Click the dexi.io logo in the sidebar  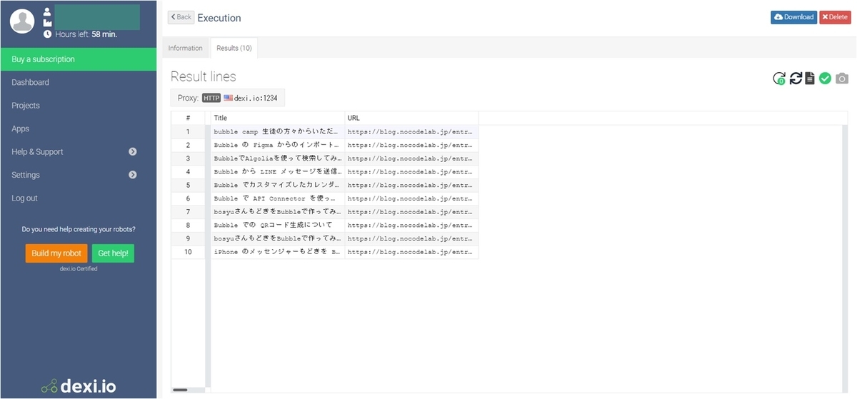click(79, 387)
